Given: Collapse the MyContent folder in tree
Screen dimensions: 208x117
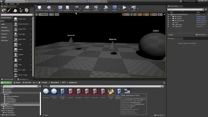Looking at the screenshot, I should [x=2, y=93].
